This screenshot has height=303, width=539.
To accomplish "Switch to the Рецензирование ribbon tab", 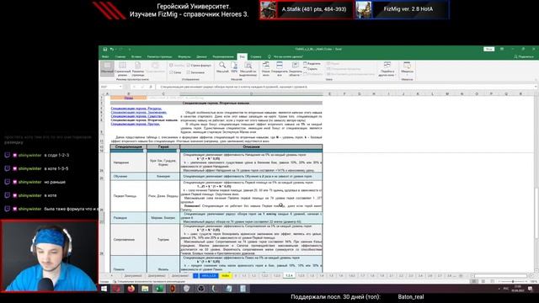I will 223,56.
